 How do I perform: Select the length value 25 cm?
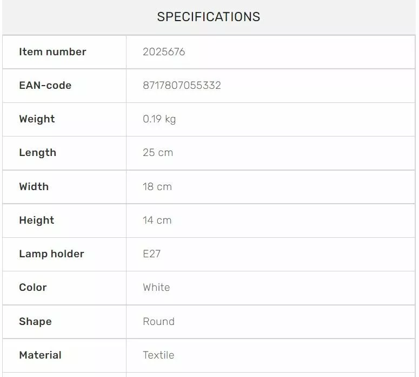[158, 153]
